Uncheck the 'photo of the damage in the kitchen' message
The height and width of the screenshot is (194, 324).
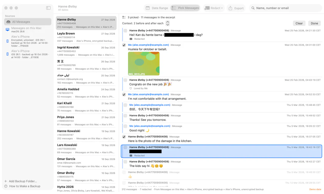(124, 137)
